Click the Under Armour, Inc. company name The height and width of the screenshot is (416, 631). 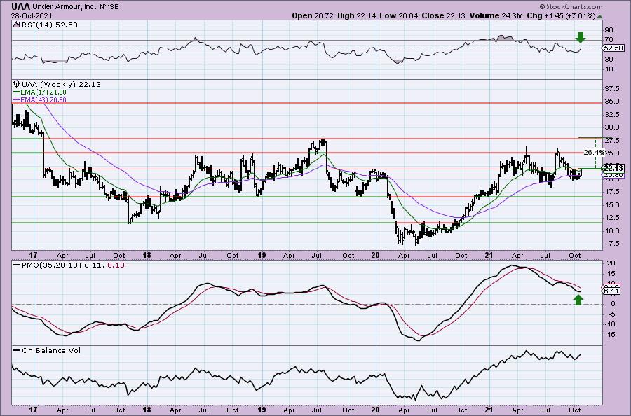click(x=64, y=7)
